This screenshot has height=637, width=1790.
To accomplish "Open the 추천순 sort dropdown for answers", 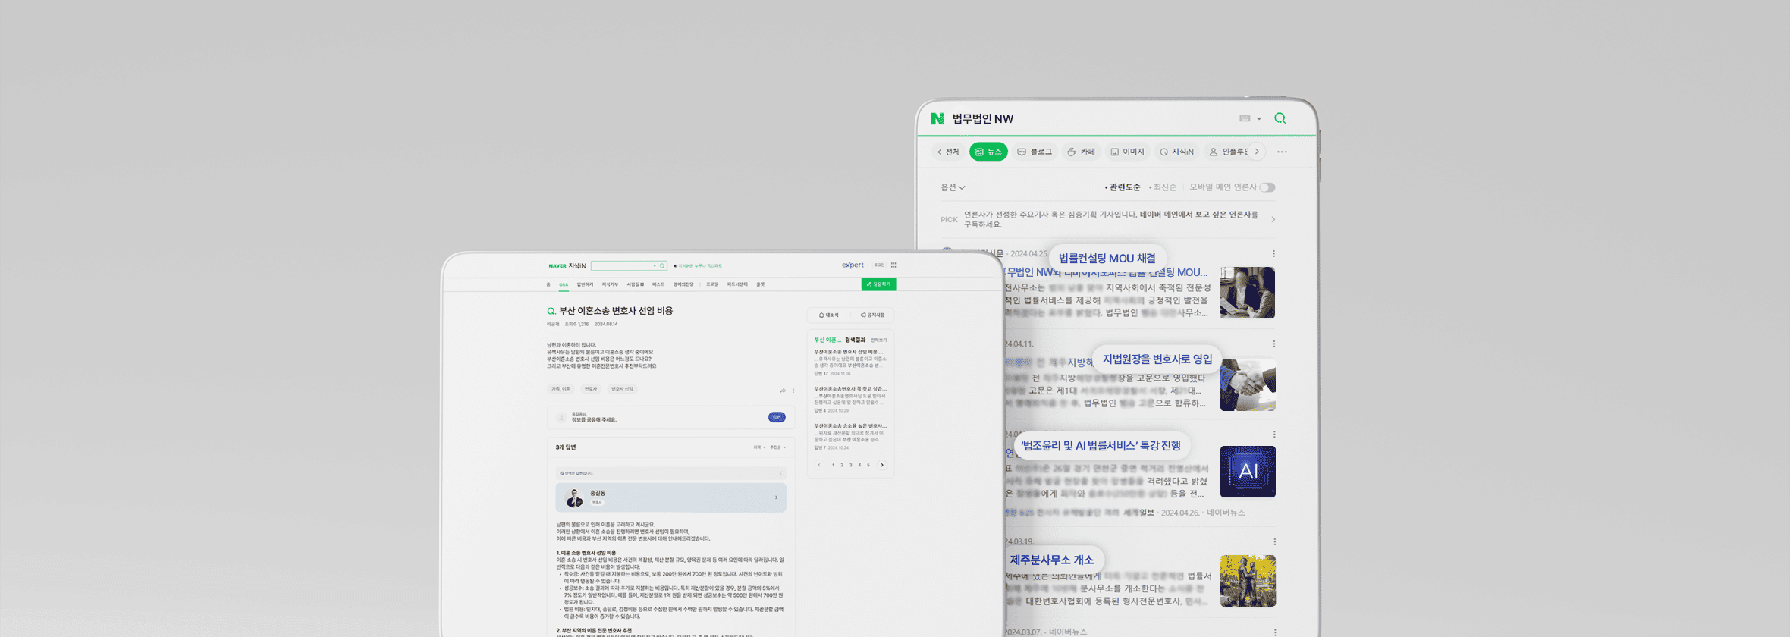I will (x=777, y=447).
